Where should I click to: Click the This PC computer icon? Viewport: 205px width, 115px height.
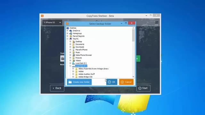(x=70, y=39)
